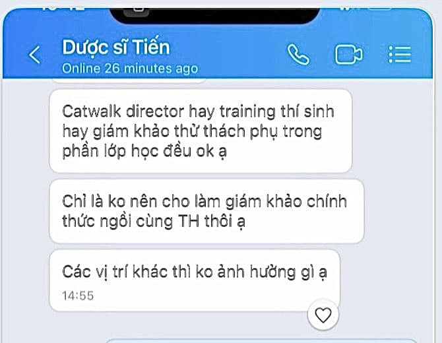The image size is (442, 343).
Task: Tap the cut-off message bubble under header
Action: [x=129, y=81]
